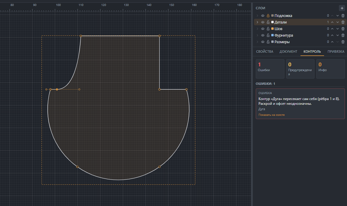
Task: Lock the Детали layer
Action: click(268, 22)
